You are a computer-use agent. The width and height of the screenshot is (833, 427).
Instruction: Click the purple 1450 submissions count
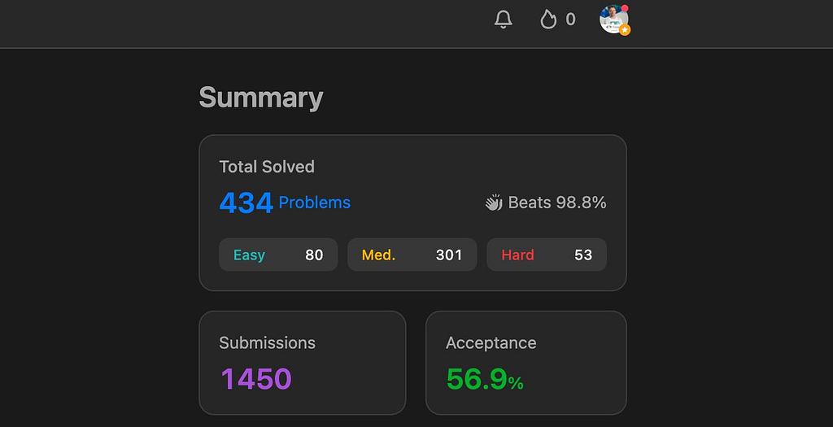[256, 379]
